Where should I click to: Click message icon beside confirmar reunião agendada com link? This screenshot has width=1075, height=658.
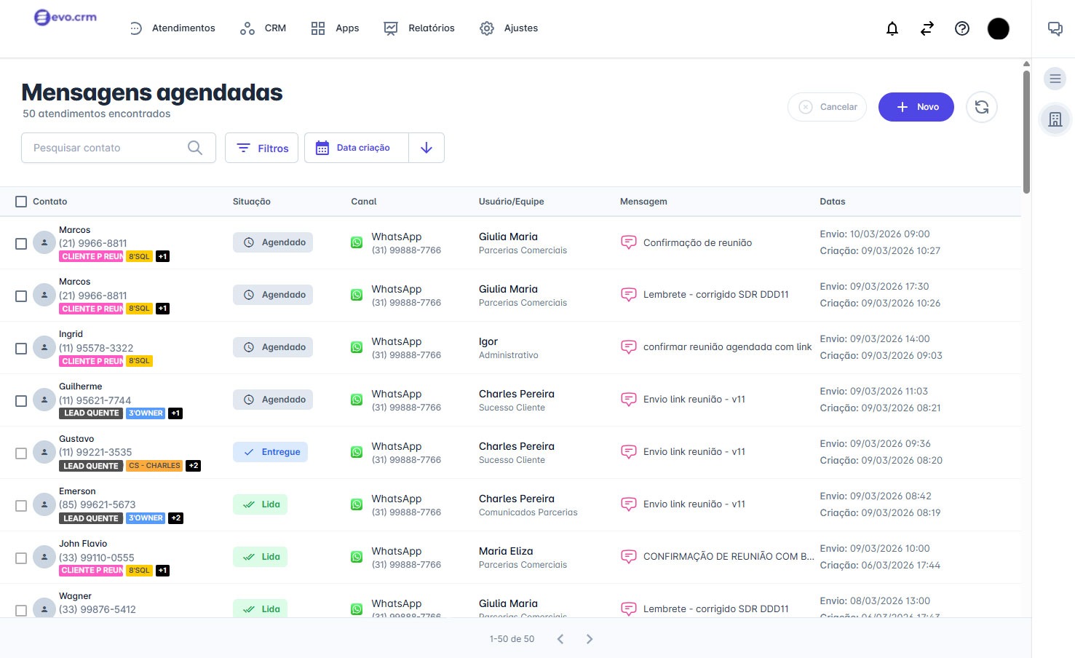(628, 347)
